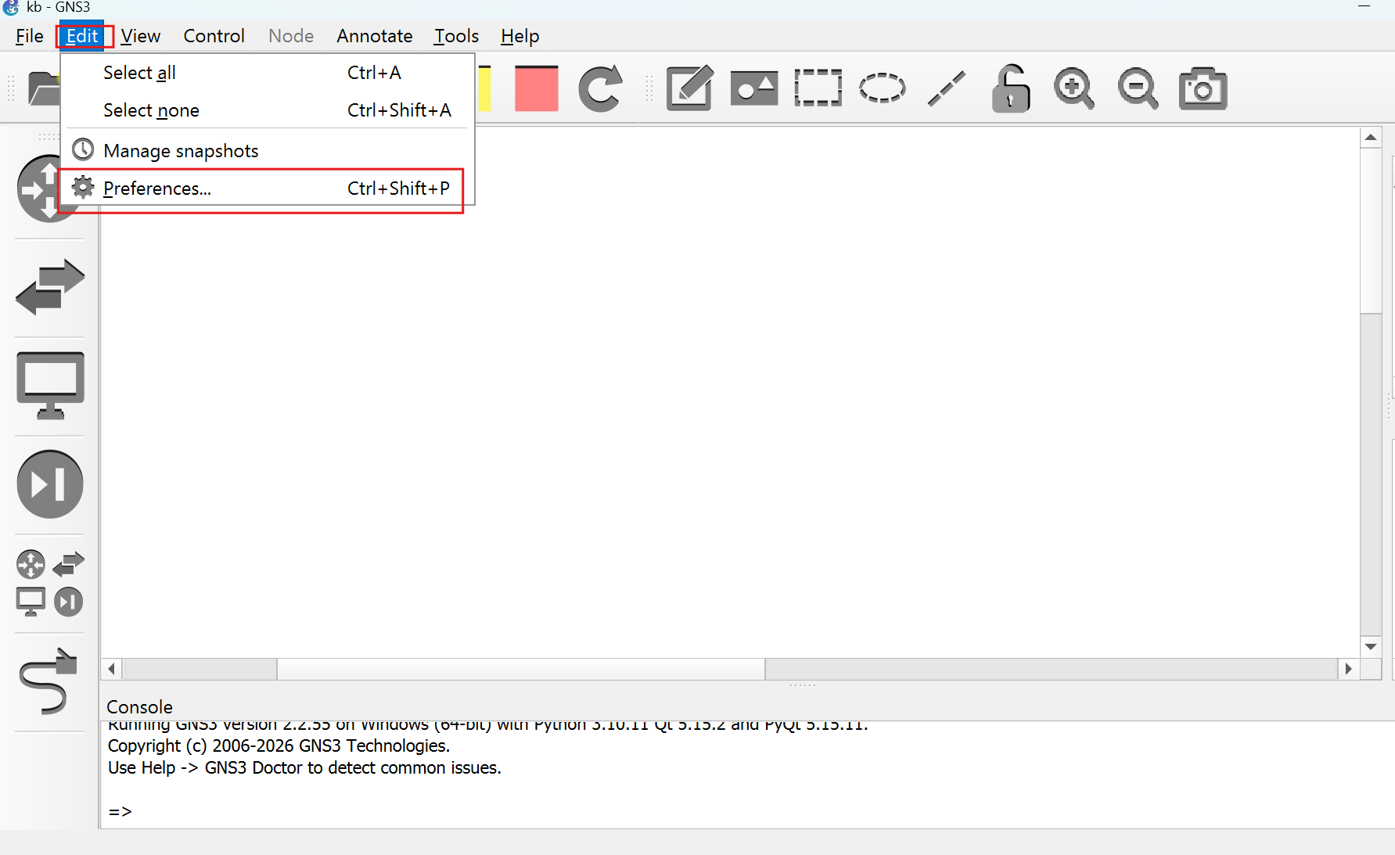Take a screenshot with the camera icon
The image size is (1395, 855).
(1203, 88)
